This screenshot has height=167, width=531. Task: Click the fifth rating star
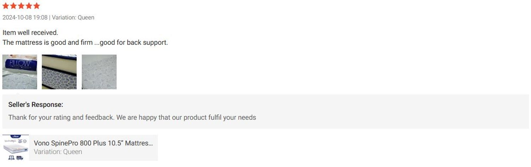click(37, 6)
